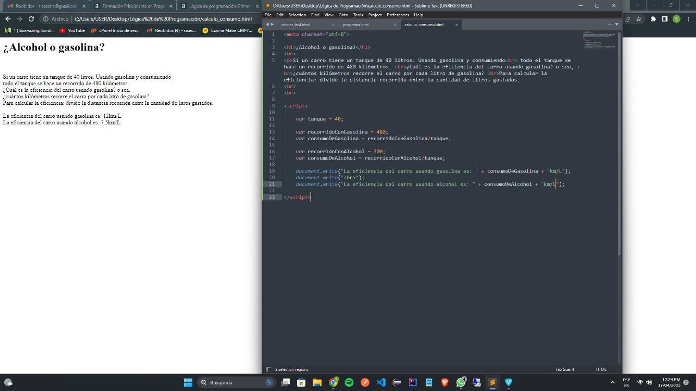Open the Chrome tab search chevron
This screenshot has height=391, width=696.
tap(638, 5)
